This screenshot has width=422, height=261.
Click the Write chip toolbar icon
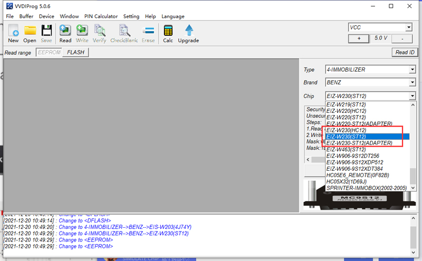click(82, 33)
